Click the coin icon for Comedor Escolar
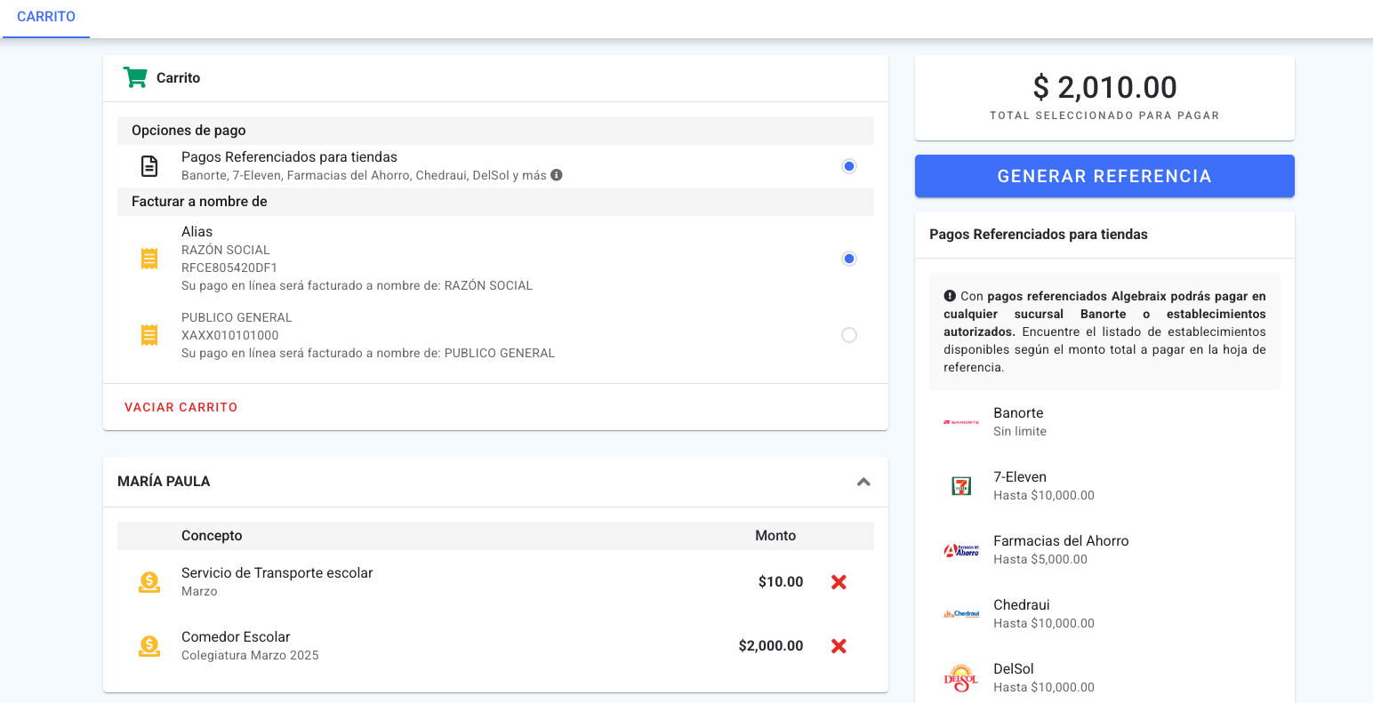Viewport: 1373px width, 703px height. tap(149, 646)
